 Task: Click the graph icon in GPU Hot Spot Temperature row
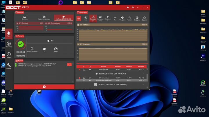pos(84,80)
